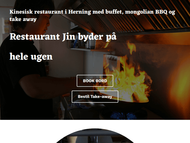Click the 'mongolian BBQ' words in subtitle

coord(146,12)
